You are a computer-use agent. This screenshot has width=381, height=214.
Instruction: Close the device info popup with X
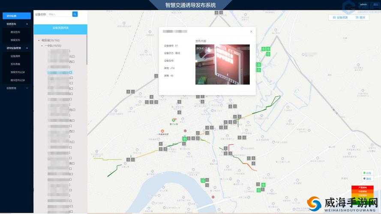tap(251, 32)
